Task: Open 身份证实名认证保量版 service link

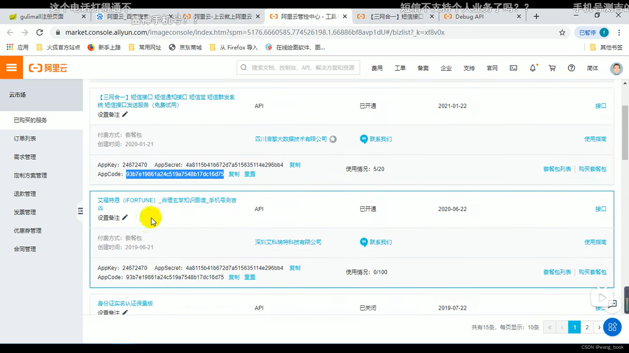Action: click(x=125, y=303)
